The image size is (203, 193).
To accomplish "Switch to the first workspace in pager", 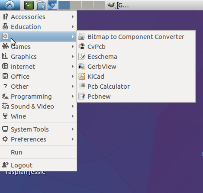I will click(64, 5).
